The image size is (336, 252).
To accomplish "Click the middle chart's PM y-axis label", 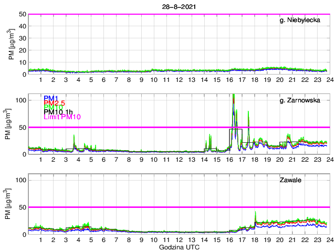I will click(11, 124).
